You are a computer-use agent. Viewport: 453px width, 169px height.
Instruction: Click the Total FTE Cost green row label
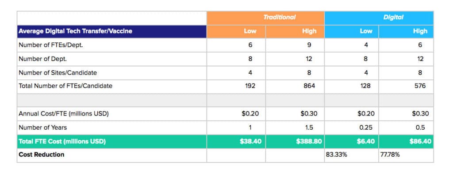click(62, 142)
